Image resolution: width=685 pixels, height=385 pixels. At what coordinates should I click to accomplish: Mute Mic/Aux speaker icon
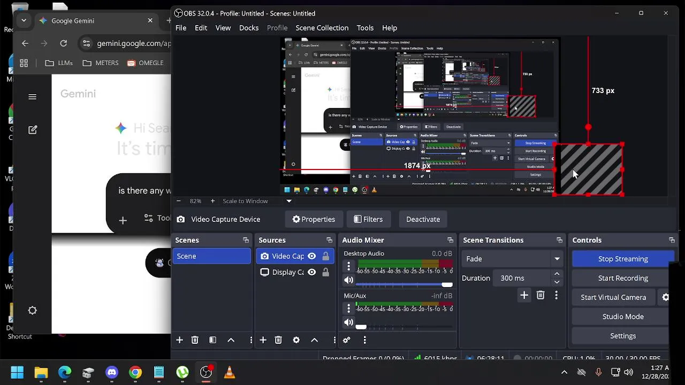[348, 322]
